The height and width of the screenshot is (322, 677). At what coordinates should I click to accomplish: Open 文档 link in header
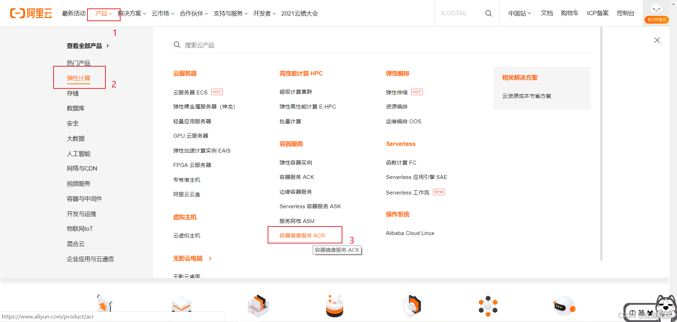[547, 13]
